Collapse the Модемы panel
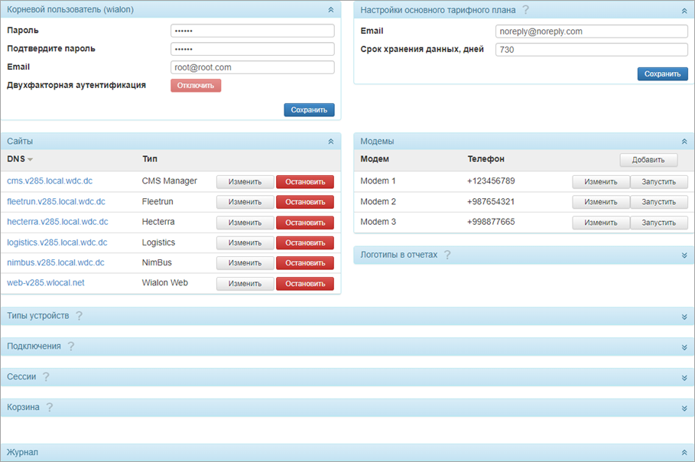The height and width of the screenshot is (462, 695). (684, 142)
